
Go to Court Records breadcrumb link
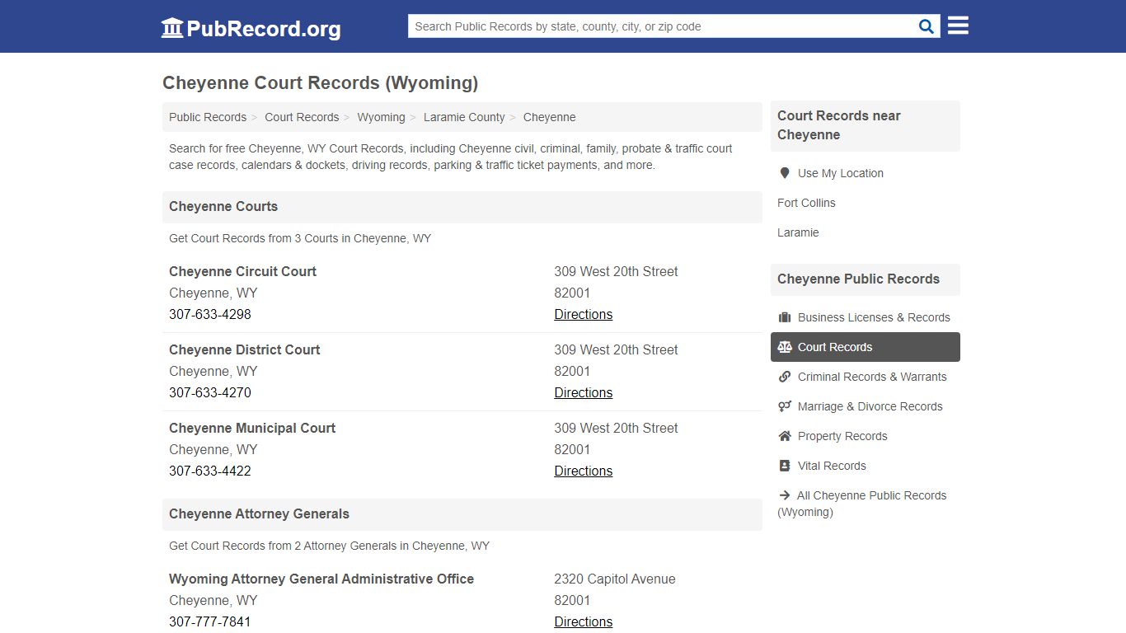[x=302, y=117]
